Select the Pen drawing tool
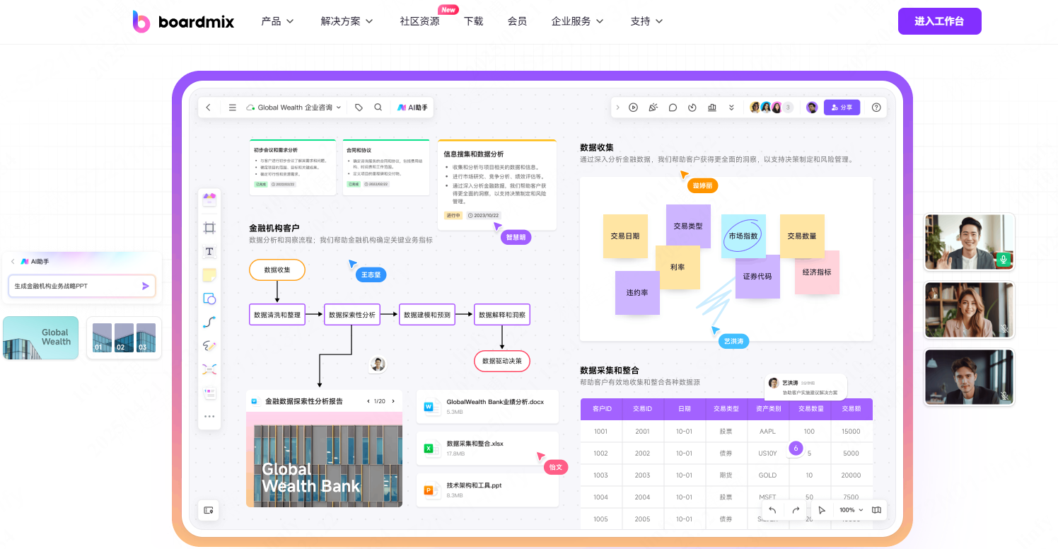Viewport: 1058px width, 549px height. pyautogui.click(x=209, y=346)
